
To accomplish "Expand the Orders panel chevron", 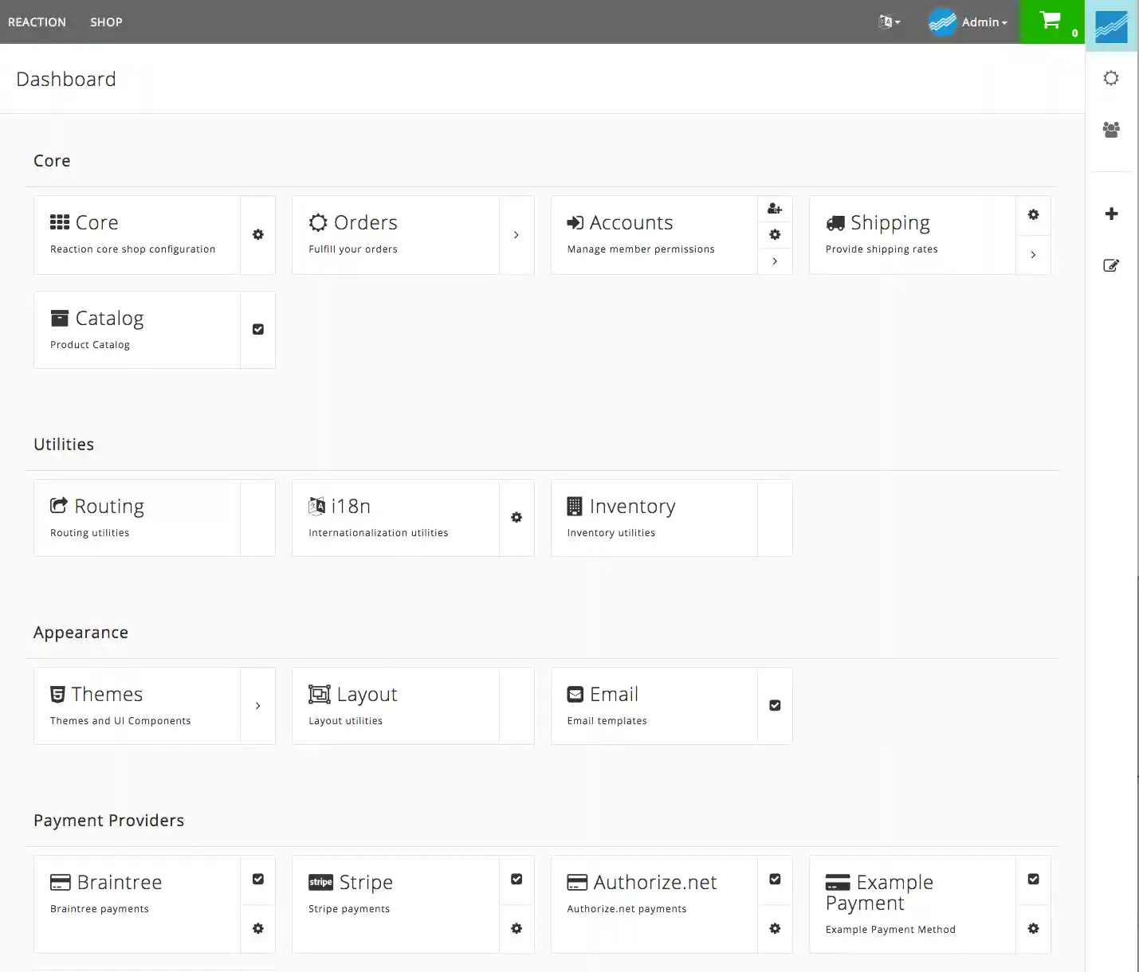I will click(516, 234).
